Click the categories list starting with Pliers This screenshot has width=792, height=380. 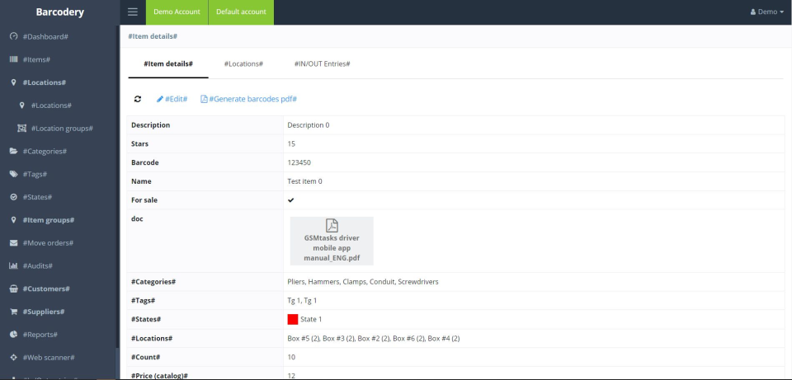[x=363, y=282]
